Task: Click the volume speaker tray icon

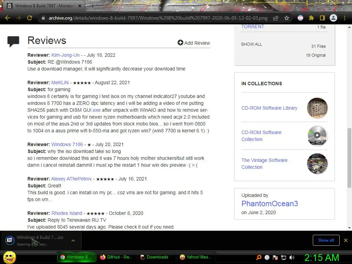Action: point(292,257)
